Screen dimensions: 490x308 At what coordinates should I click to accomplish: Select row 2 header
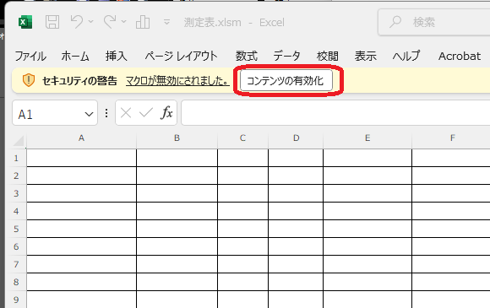click(16, 176)
